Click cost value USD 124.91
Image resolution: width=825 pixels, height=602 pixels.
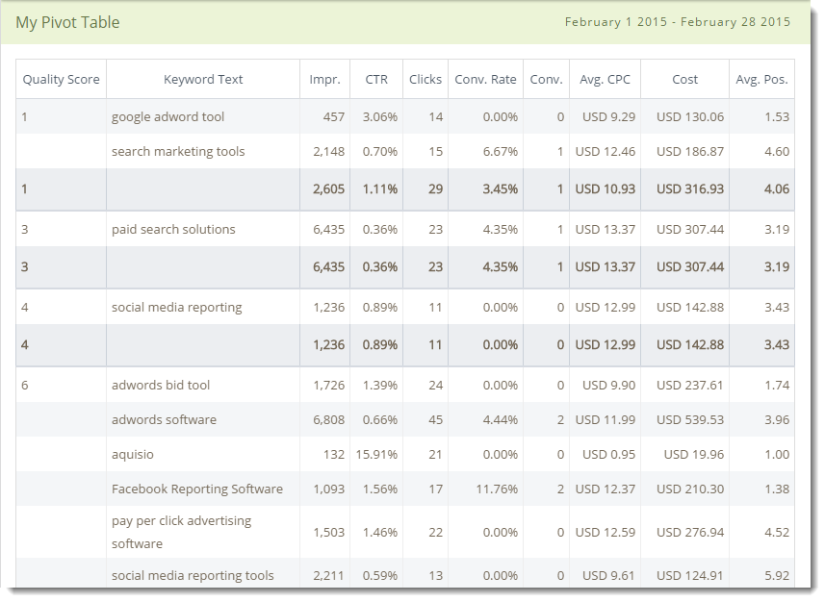[690, 576]
